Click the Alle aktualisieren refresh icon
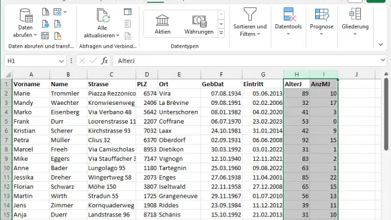Screen dimensions: 391x220 103,16
